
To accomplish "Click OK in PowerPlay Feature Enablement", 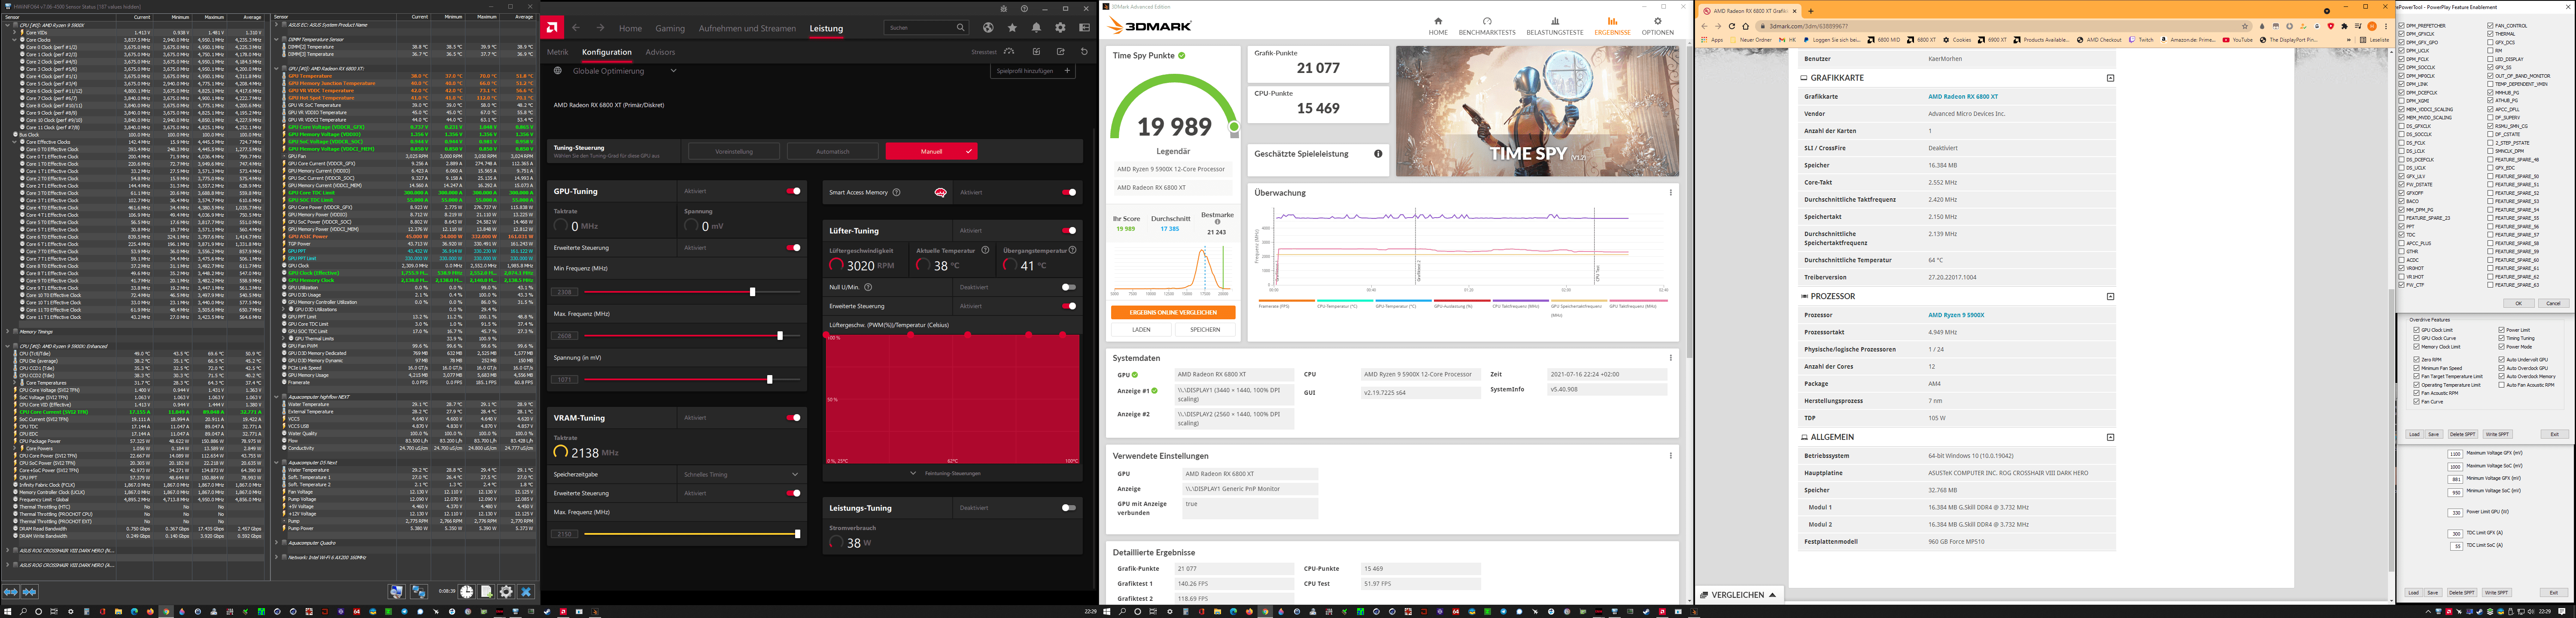I will pyautogui.click(x=2519, y=304).
